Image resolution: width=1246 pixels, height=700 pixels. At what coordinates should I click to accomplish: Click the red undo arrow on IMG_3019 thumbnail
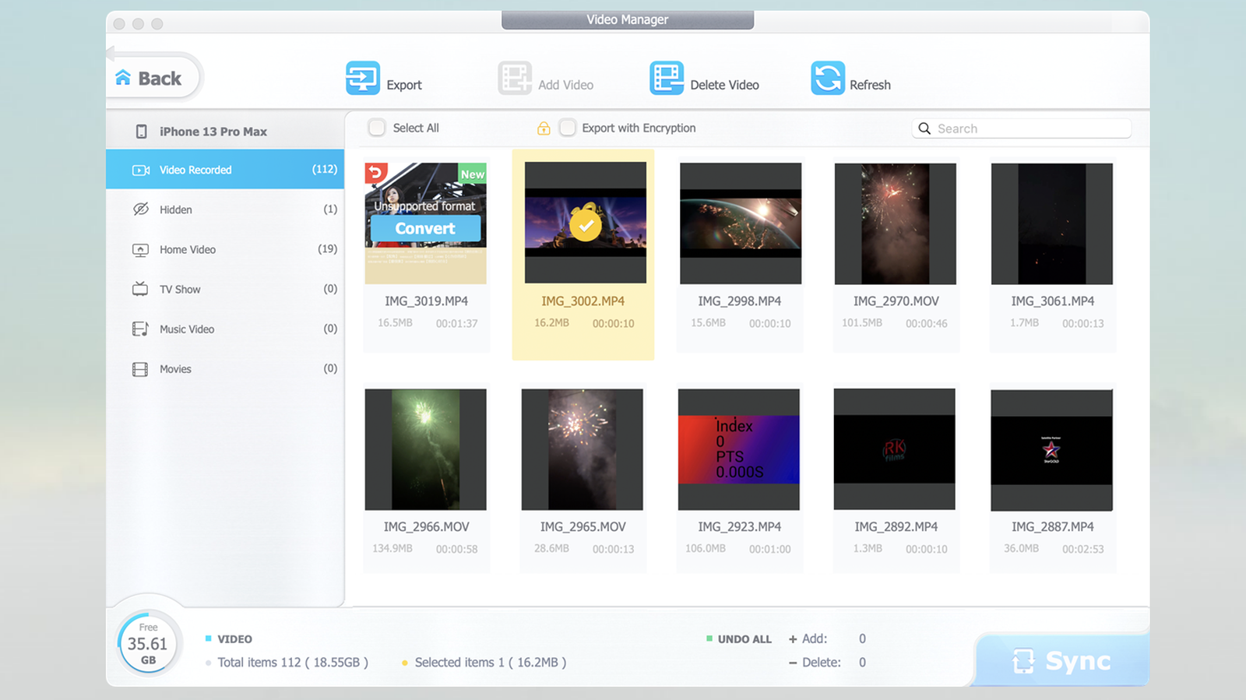[x=375, y=172]
